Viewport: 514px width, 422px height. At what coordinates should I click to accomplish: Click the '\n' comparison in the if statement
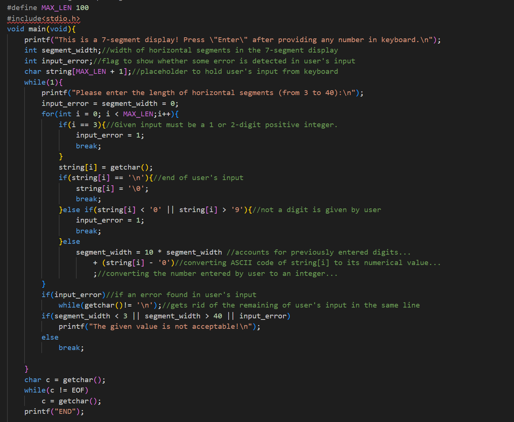point(138,177)
